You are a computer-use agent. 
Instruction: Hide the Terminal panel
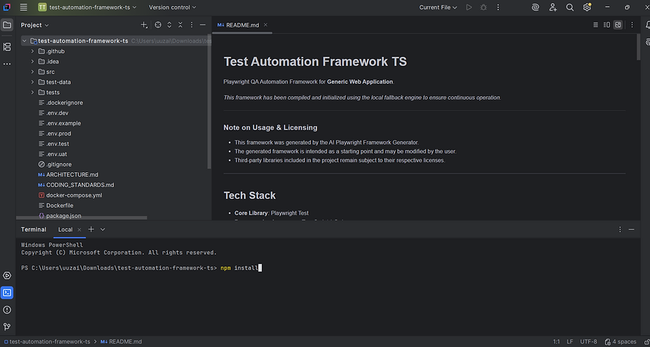(631, 229)
